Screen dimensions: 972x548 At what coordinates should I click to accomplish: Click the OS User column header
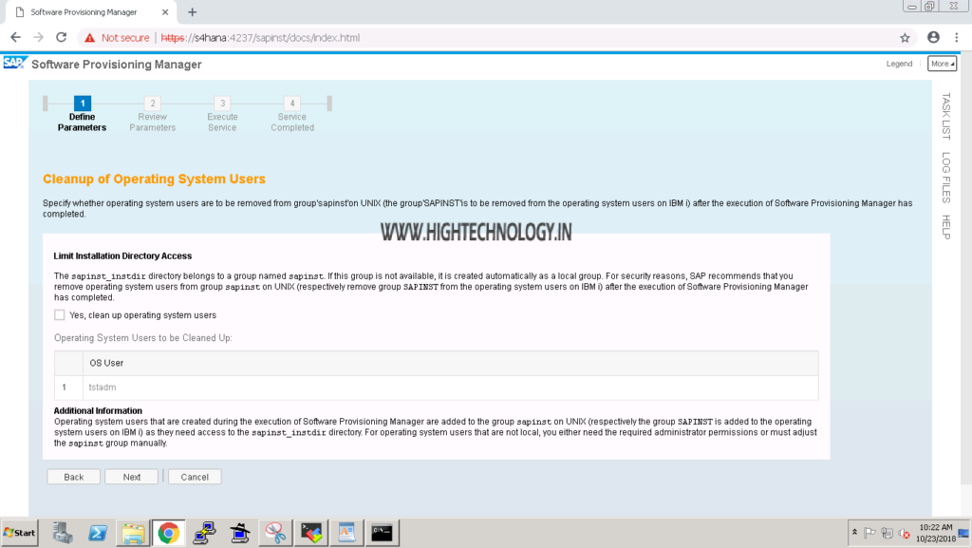coord(451,363)
